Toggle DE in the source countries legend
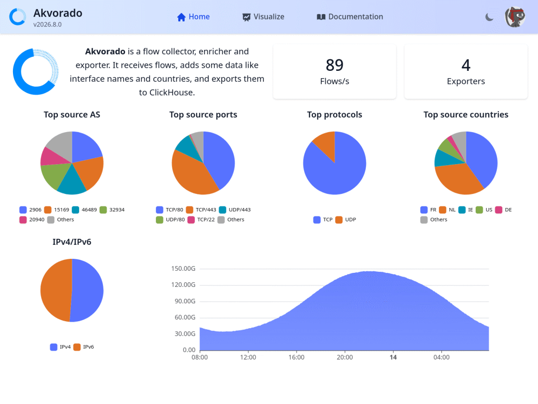The width and height of the screenshot is (538, 404). tap(503, 209)
